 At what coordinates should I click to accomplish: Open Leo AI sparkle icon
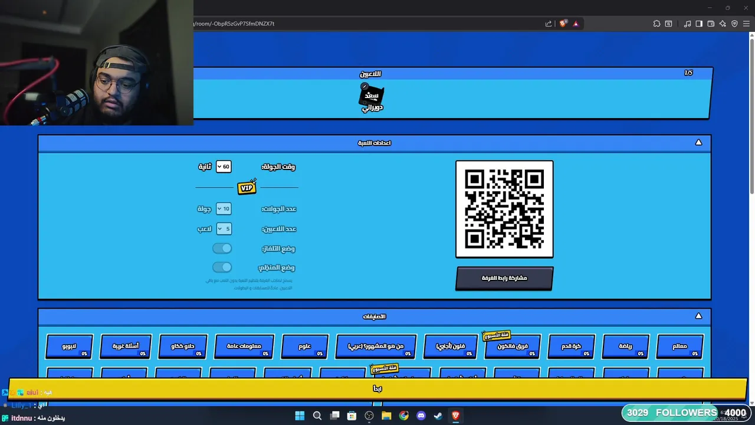(723, 24)
